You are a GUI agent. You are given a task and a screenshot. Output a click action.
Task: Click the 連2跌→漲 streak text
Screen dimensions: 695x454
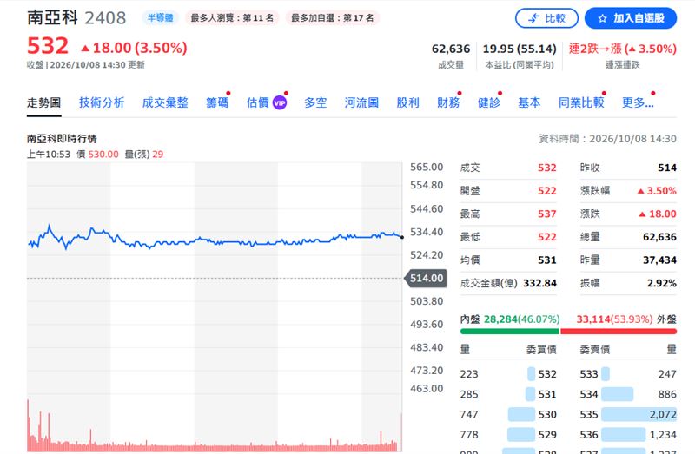622,49
